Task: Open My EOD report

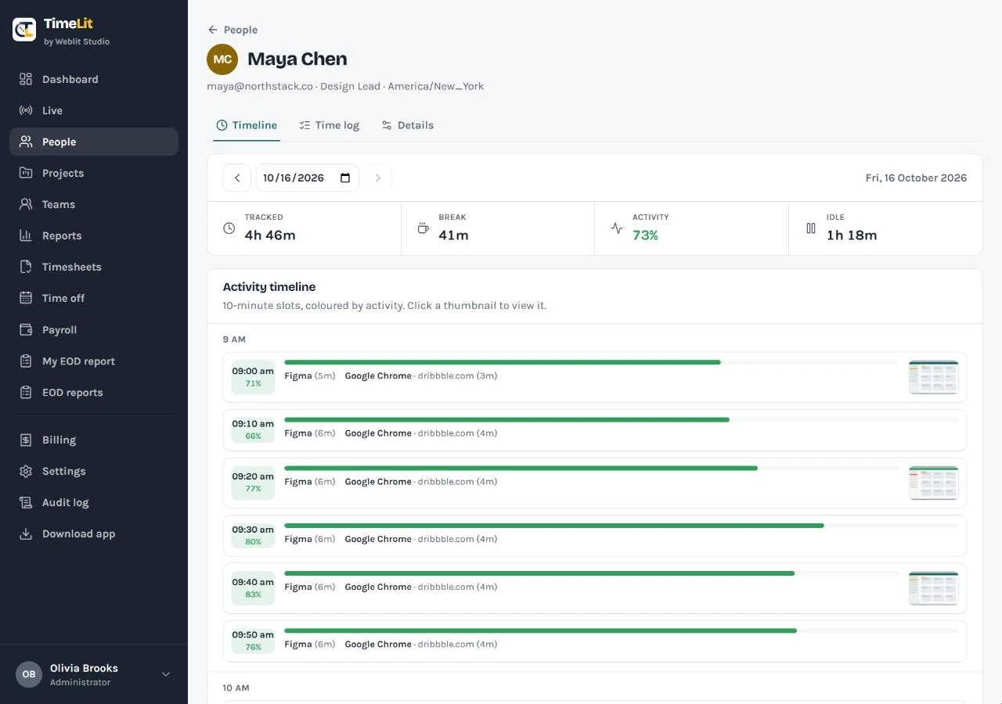Action: 94,361
